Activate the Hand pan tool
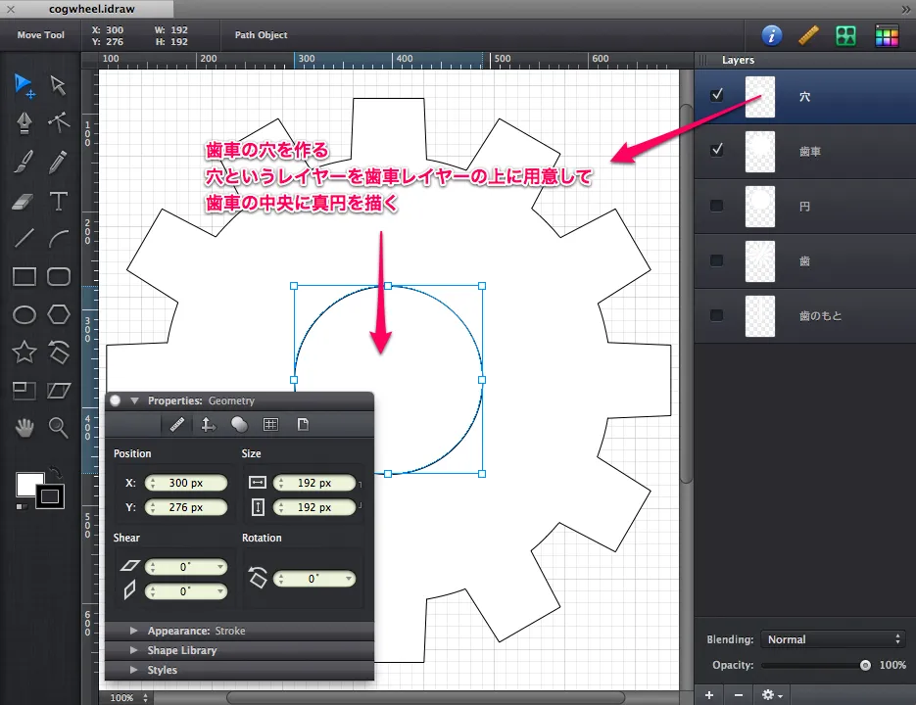The height and width of the screenshot is (705, 916). click(x=24, y=427)
